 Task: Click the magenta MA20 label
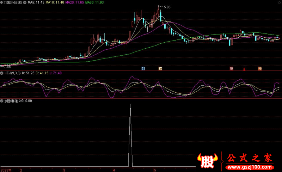pos(75,2)
